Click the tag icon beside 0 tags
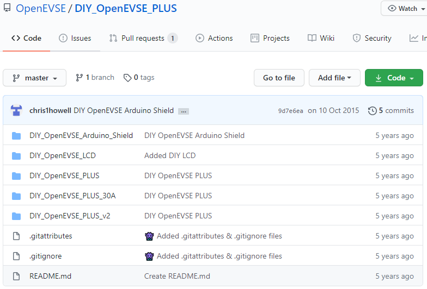Image resolution: width=427 pixels, height=289 pixels. pyautogui.click(x=127, y=78)
